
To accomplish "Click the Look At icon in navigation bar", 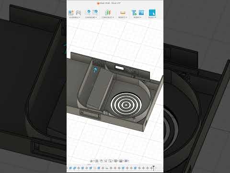I will tap(97, 161).
